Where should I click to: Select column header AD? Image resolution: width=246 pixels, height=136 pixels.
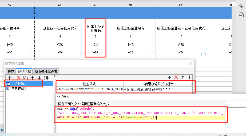tap(130, 5)
